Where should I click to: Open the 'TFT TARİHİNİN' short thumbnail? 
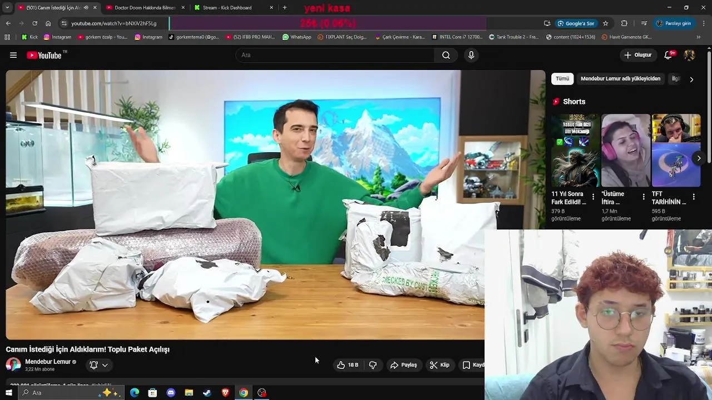click(676, 151)
